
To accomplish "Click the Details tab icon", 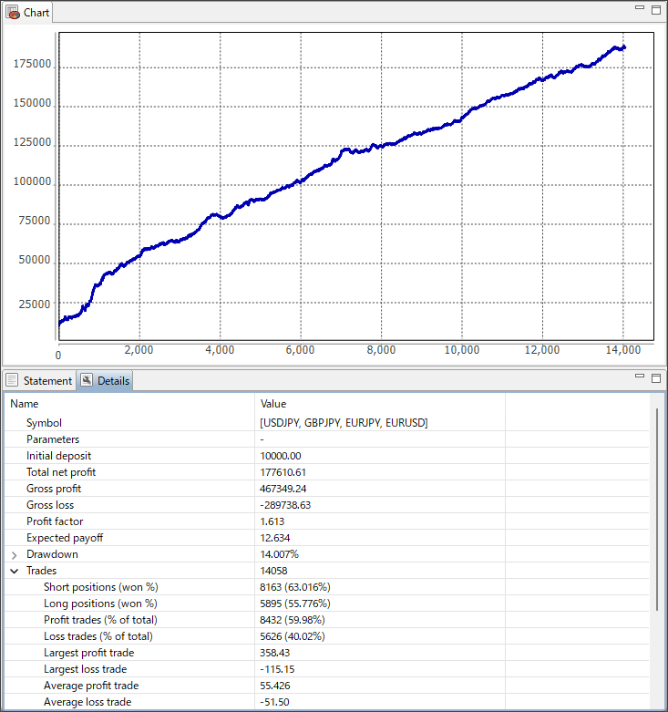I will [x=87, y=380].
